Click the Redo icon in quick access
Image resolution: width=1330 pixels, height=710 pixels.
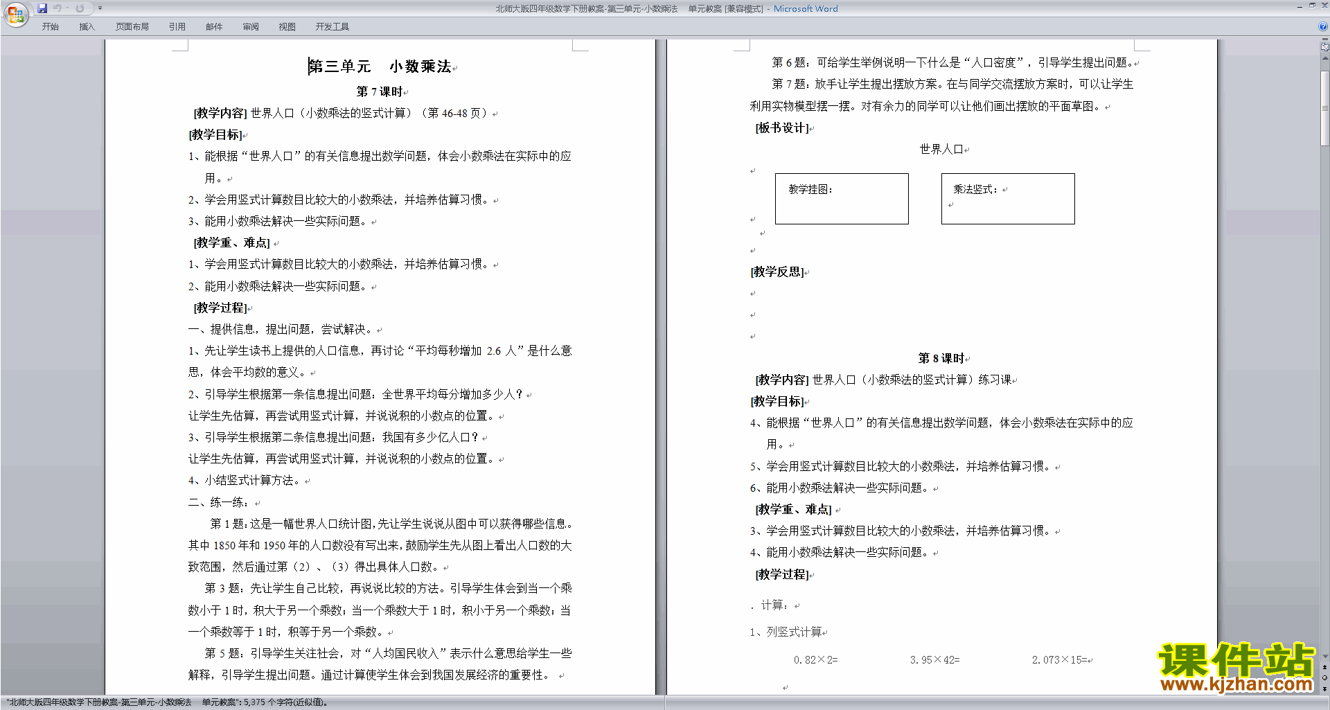tap(80, 8)
